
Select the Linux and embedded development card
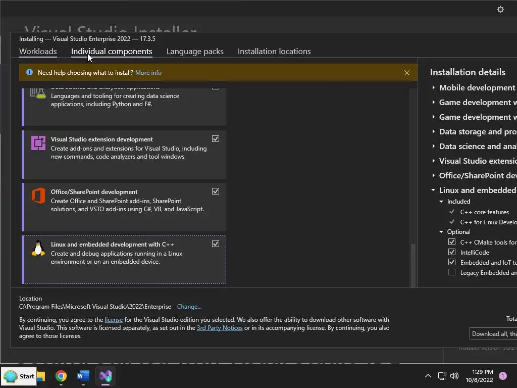click(124, 260)
